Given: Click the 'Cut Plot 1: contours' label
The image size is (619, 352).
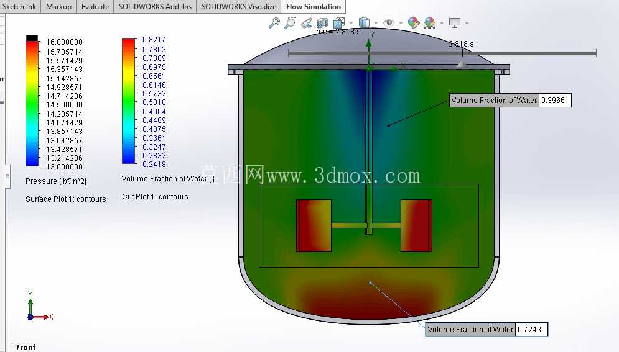Looking at the screenshot, I should click(155, 196).
